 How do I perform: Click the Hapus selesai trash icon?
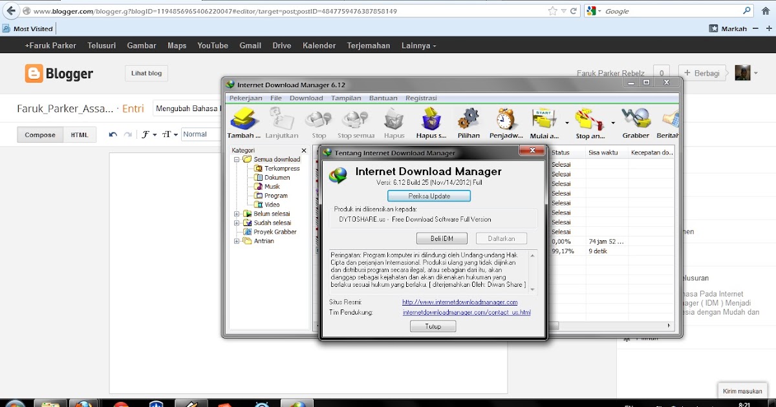coord(431,119)
